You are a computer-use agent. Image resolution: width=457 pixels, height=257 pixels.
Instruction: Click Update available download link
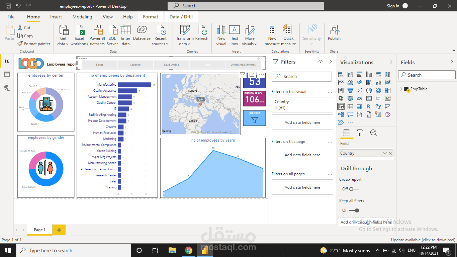click(x=423, y=240)
